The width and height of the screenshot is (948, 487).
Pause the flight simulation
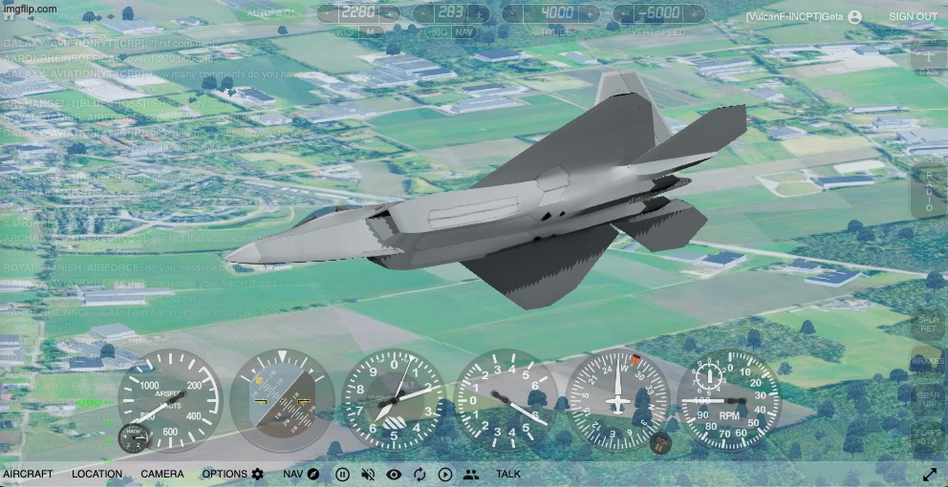coord(342,474)
